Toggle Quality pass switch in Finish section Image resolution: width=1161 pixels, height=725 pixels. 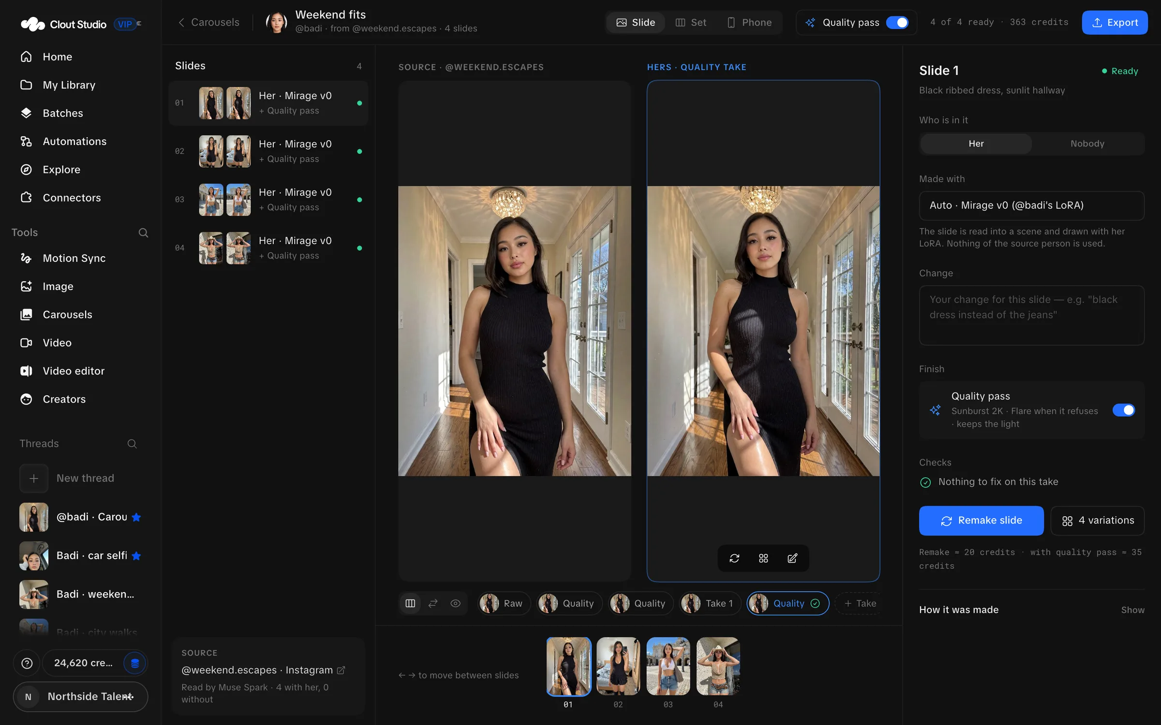click(x=1124, y=410)
